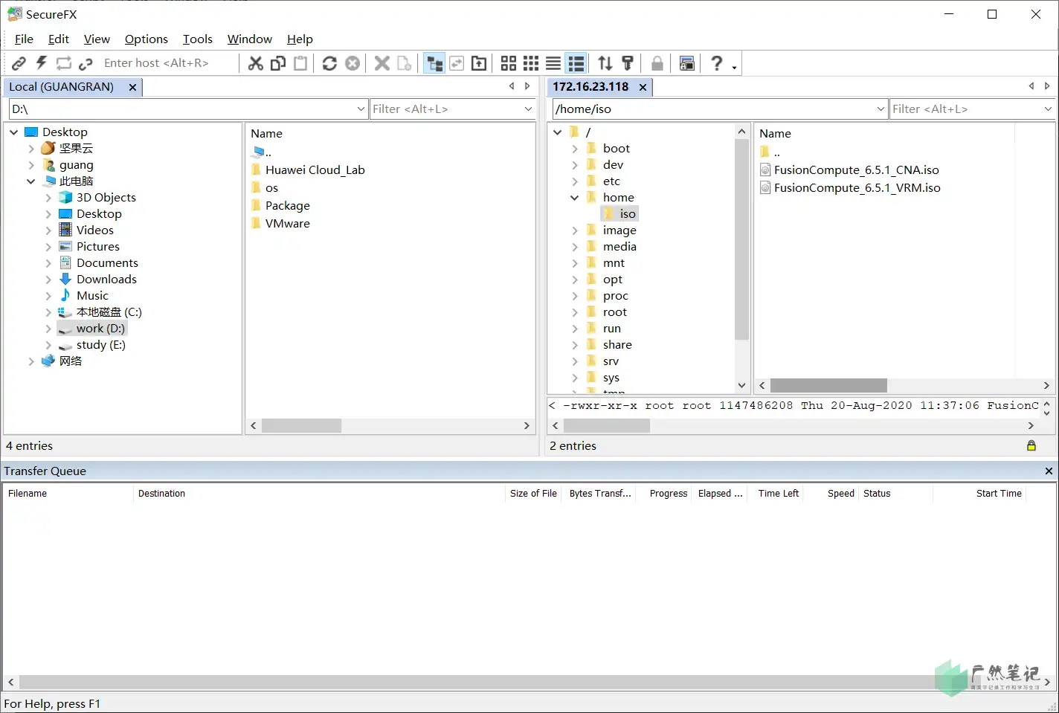Toggle the folder tree view icon
Image resolution: width=1059 pixels, height=713 pixels.
coord(434,63)
